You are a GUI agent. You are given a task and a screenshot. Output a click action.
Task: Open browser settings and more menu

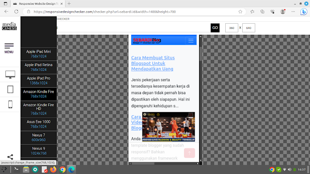(293, 12)
